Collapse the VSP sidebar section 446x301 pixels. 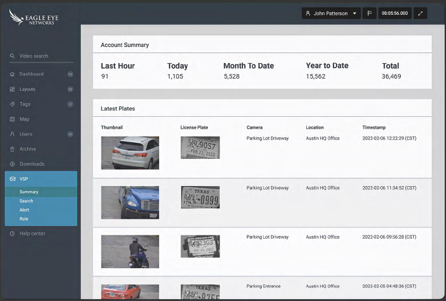pyautogui.click(x=41, y=179)
